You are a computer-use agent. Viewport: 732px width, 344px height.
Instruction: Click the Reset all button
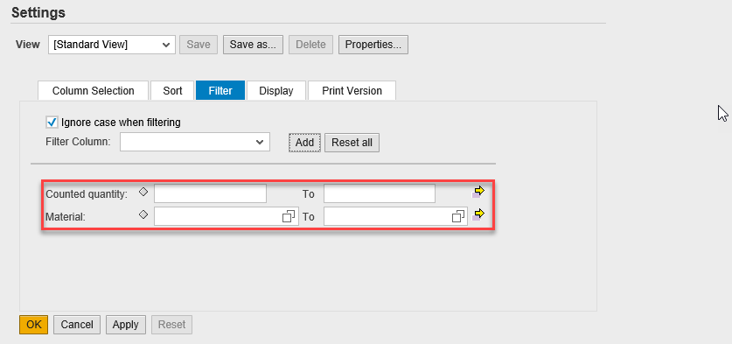click(352, 143)
